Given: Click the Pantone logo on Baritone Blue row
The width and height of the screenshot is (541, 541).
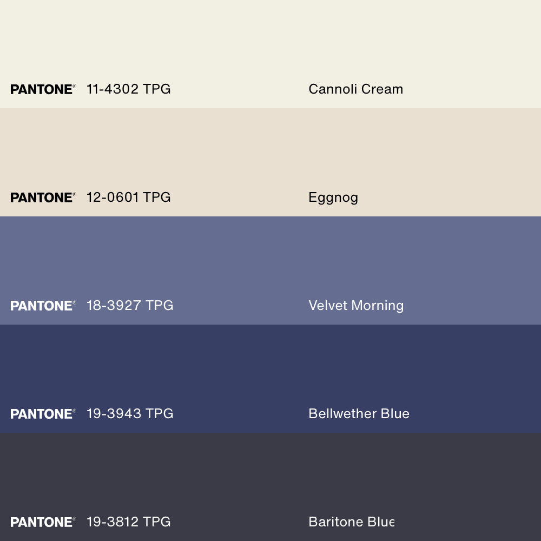Looking at the screenshot, I should pyautogui.click(x=43, y=522).
